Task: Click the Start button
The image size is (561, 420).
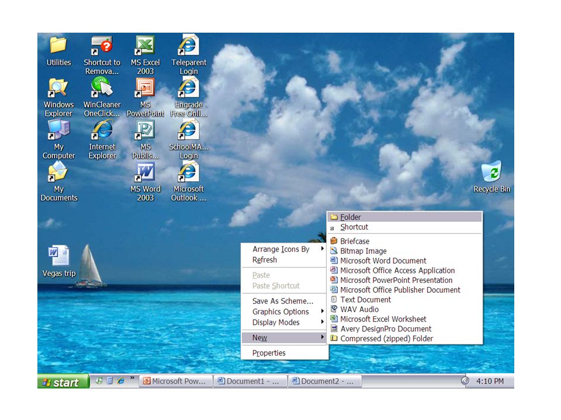Action: [63, 381]
